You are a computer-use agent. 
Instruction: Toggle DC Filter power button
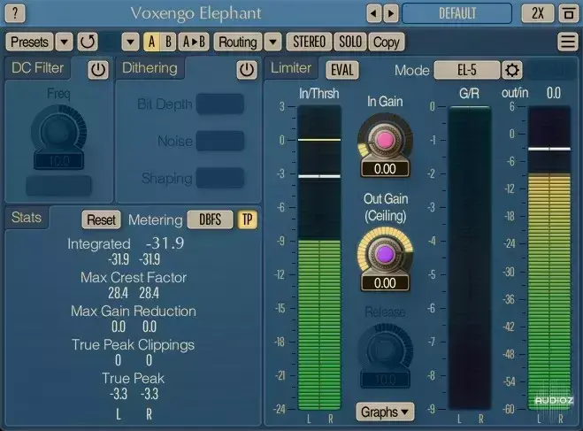[98, 70]
